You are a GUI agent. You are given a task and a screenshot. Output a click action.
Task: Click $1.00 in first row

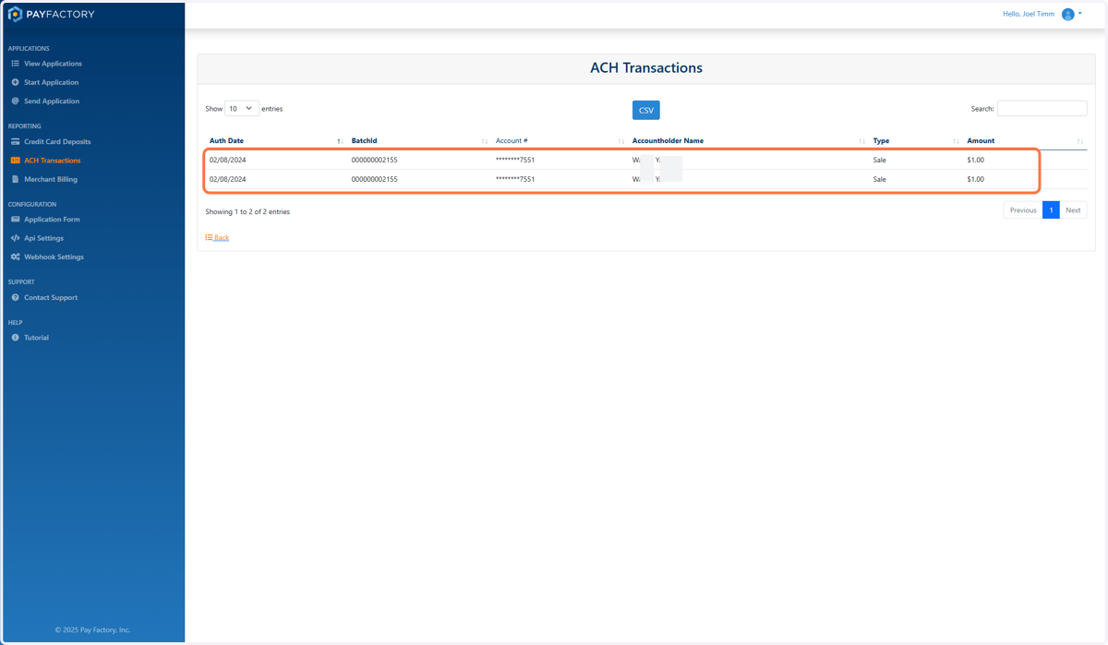pyautogui.click(x=975, y=160)
